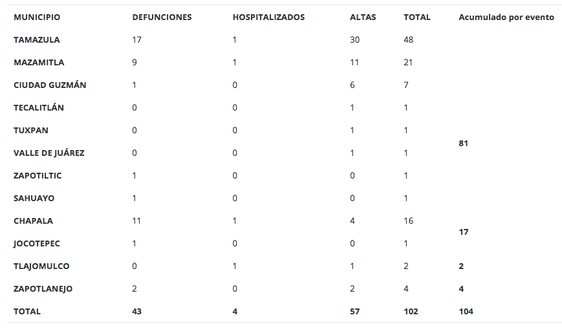The image size is (562, 335).
Task: Click the VALLE DE JUÁREZ row label
Action: 49,153
